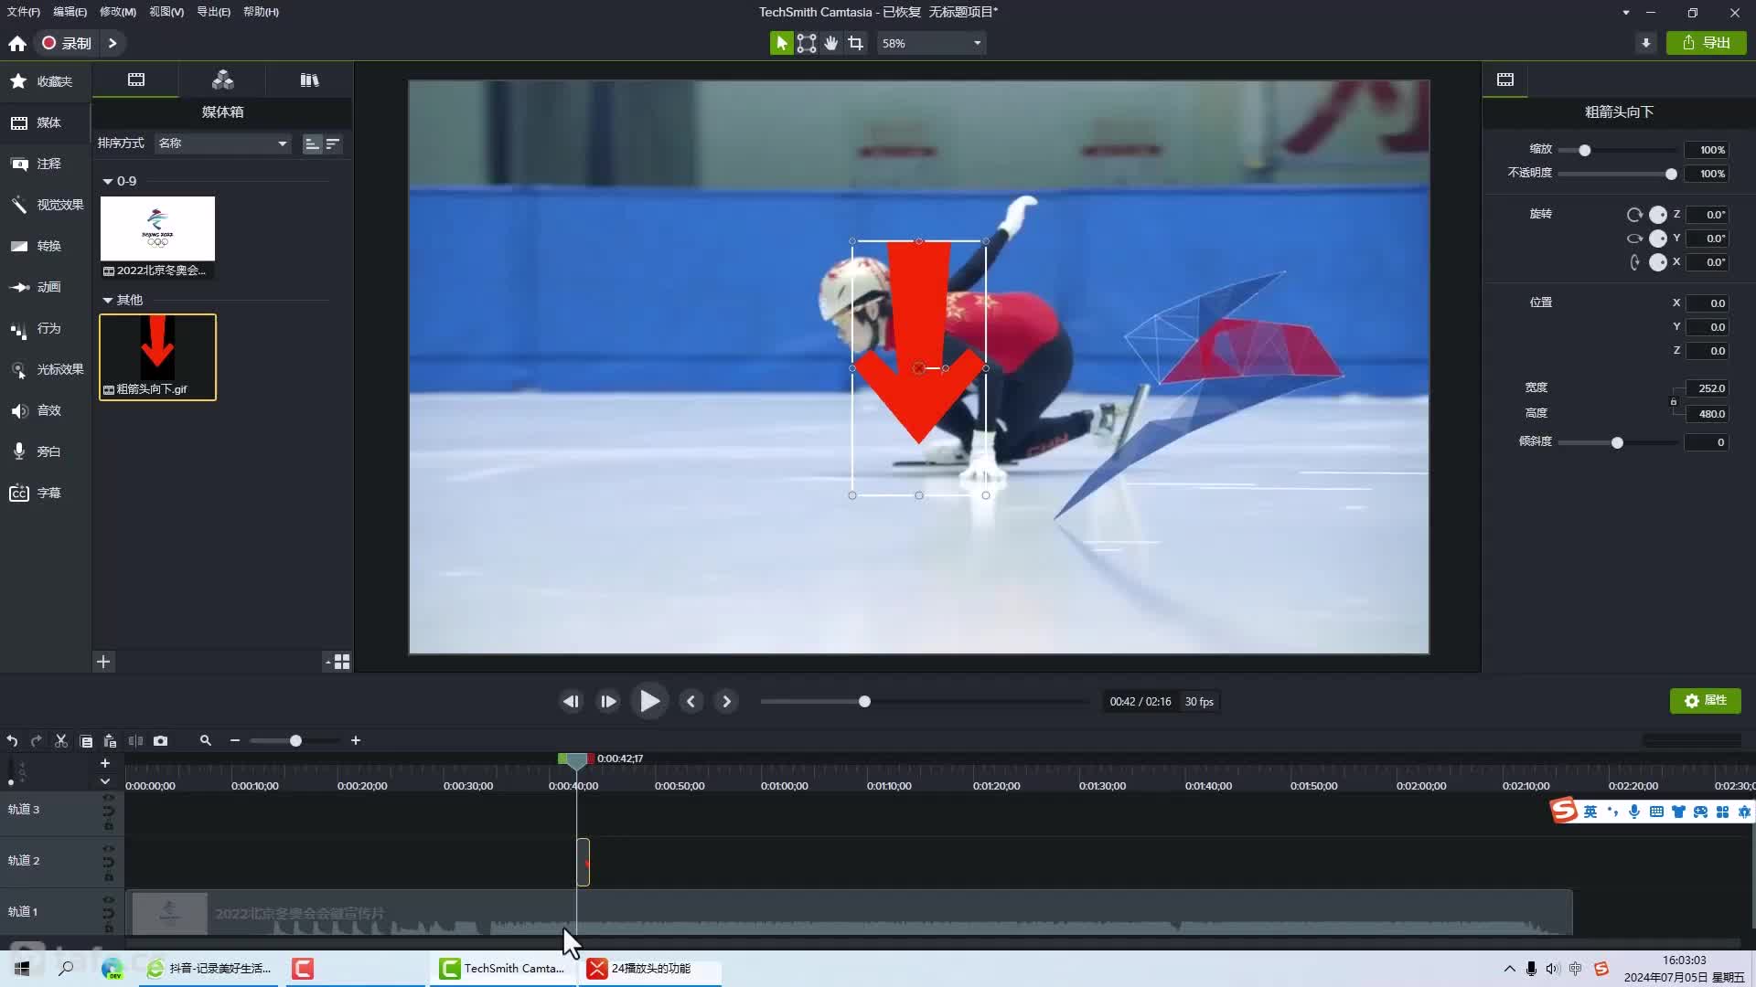Screen dimensions: 1756x987
Task: Toggle visibility eye of 轨道 1
Action: pos(108,900)
